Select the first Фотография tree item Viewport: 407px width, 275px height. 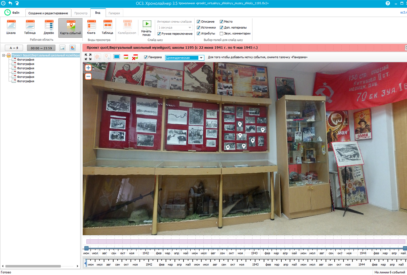pos(25,60)
